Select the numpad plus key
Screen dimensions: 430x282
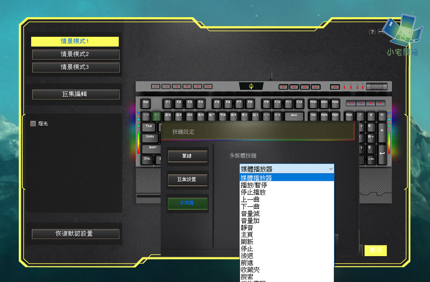pyautogui.click(x=382, y=132)
